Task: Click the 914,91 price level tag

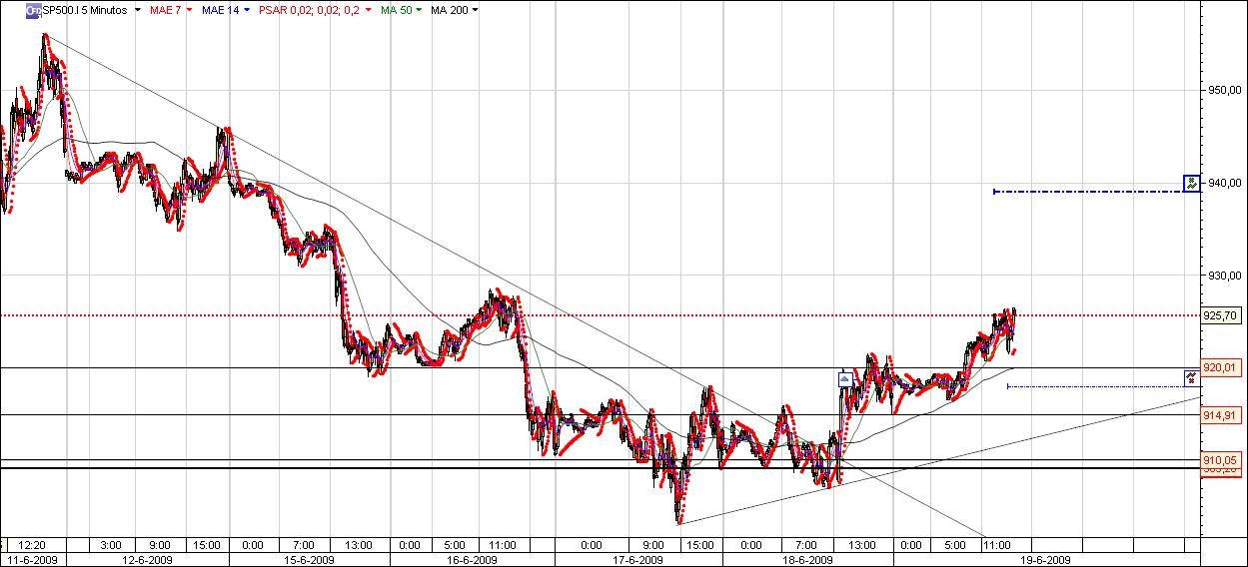Action: (1220, 414)
